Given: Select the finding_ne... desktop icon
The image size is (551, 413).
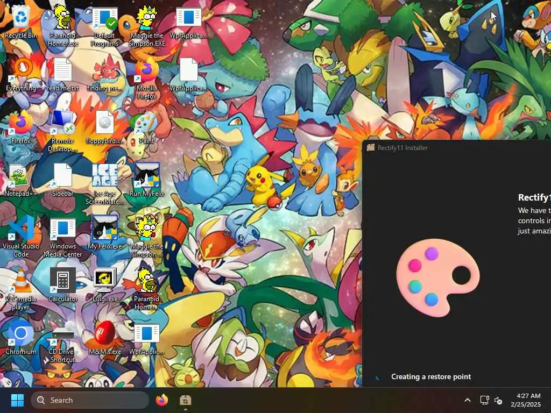Looking at the screenshot, I should (105, 74).
